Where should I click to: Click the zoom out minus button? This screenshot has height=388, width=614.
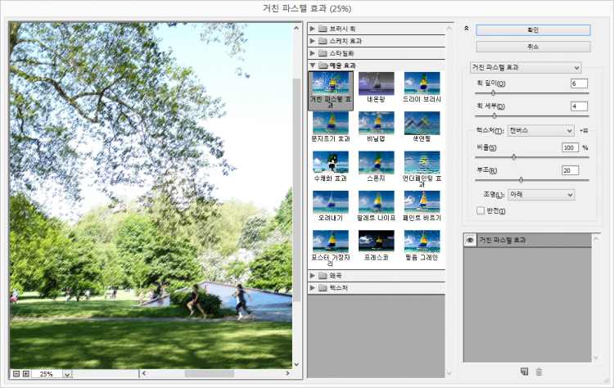[16, 374]
